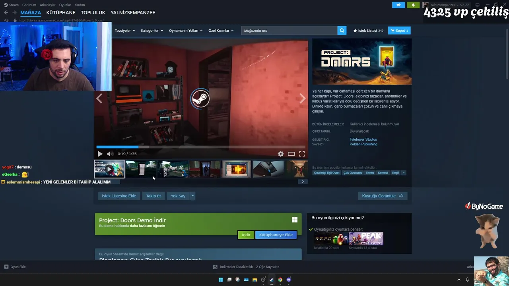Open the Kategoriler dropdown
Viewport: 509px width, 286px height.
[152, 31]
